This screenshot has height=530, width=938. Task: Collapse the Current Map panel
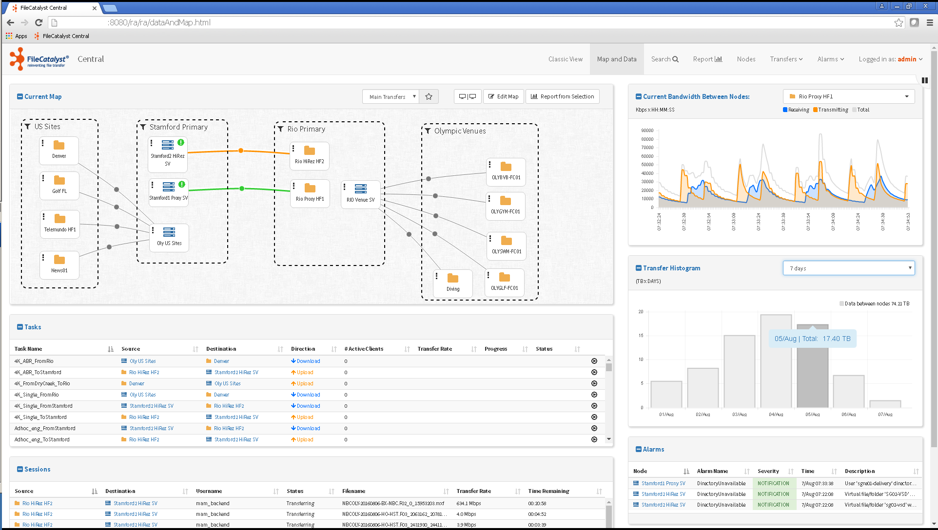[x=20, y=96]
